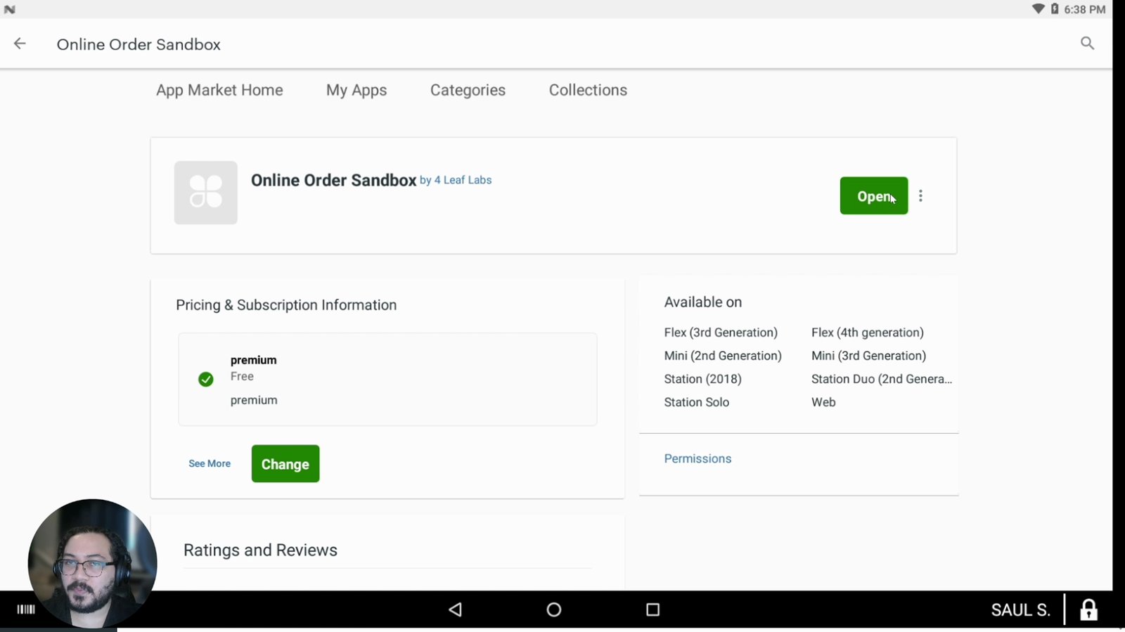Tap the barcode scanner icon
Image resolution: width=1125 pixels, height=632 pixels.
[x=26, y=610]
